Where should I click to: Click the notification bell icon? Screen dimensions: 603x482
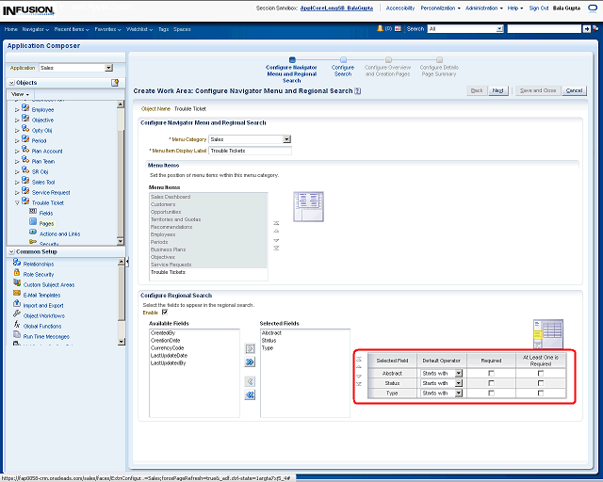381,29
